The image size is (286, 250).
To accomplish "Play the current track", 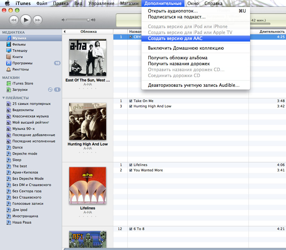I will click(x=26, y=20).
